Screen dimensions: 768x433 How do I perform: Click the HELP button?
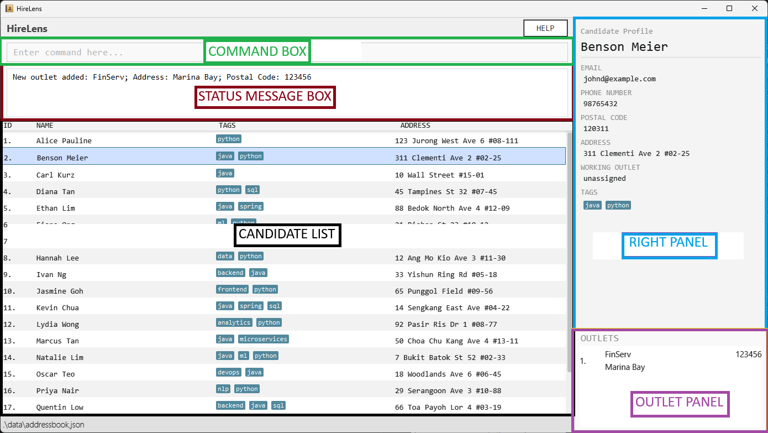point(545,28)
